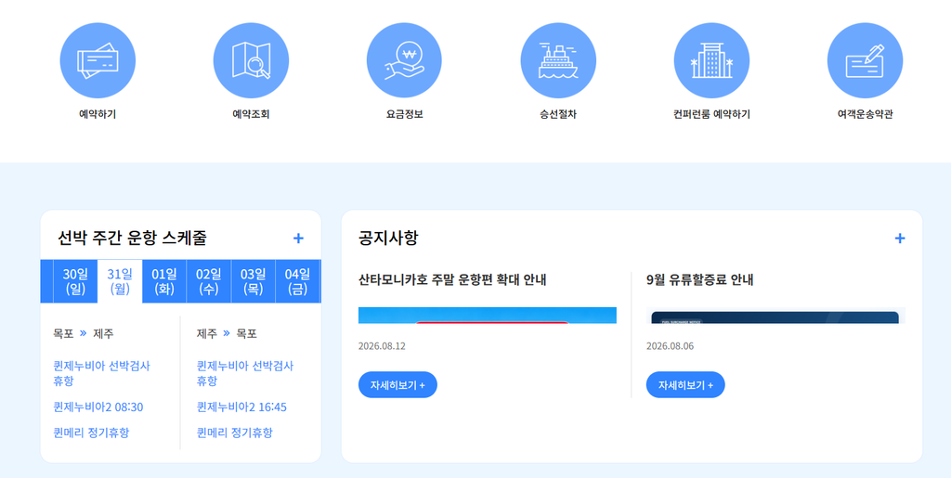Open the 여객운송약관 document pen icon
The height and width of the screenshot is (478, 951).
click(x=865, y=60)
